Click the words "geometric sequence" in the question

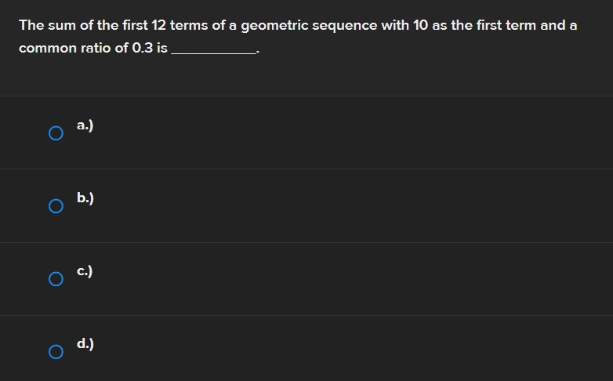pos(309,25)
